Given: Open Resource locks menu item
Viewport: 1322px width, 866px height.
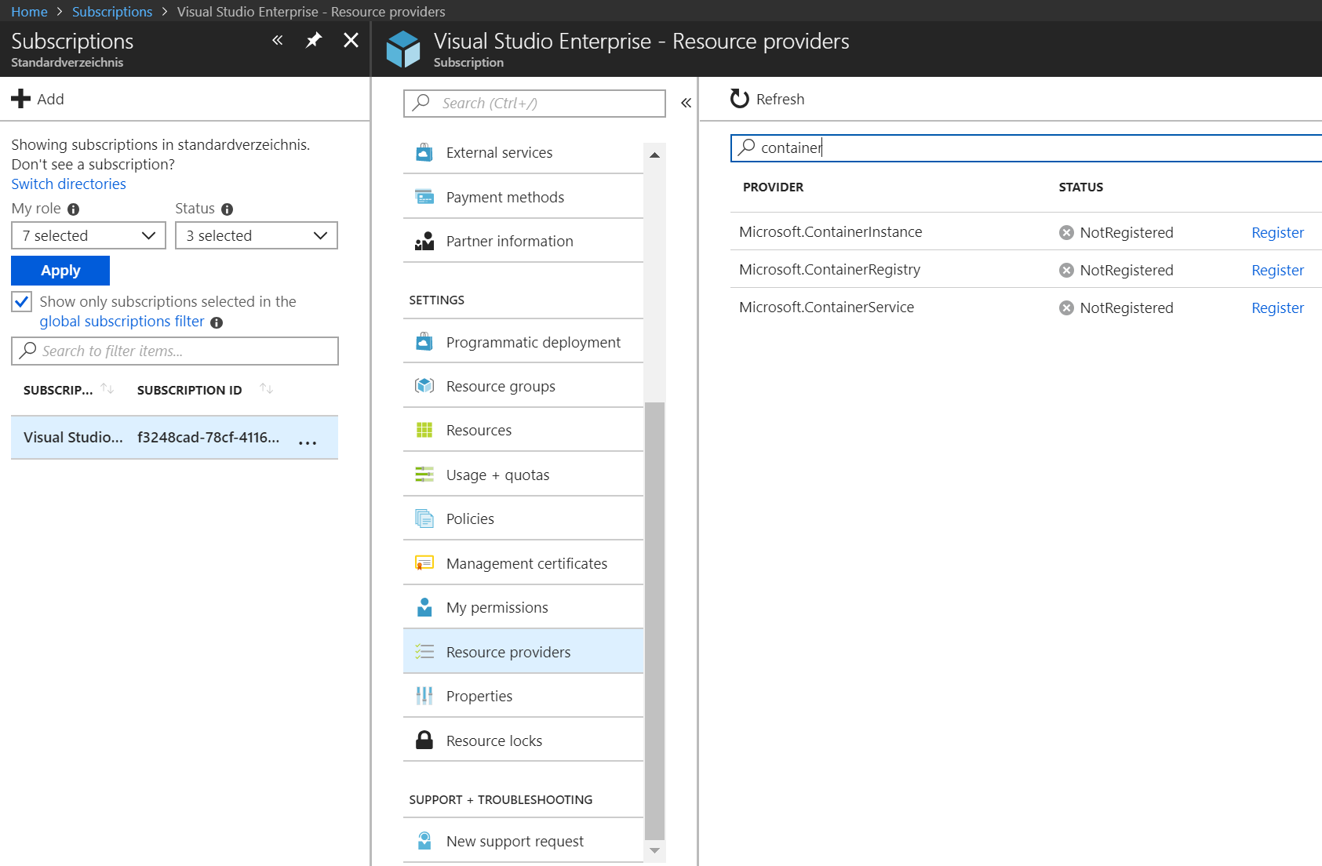Looking at the screenshot, I should click(x=523, y=740).
